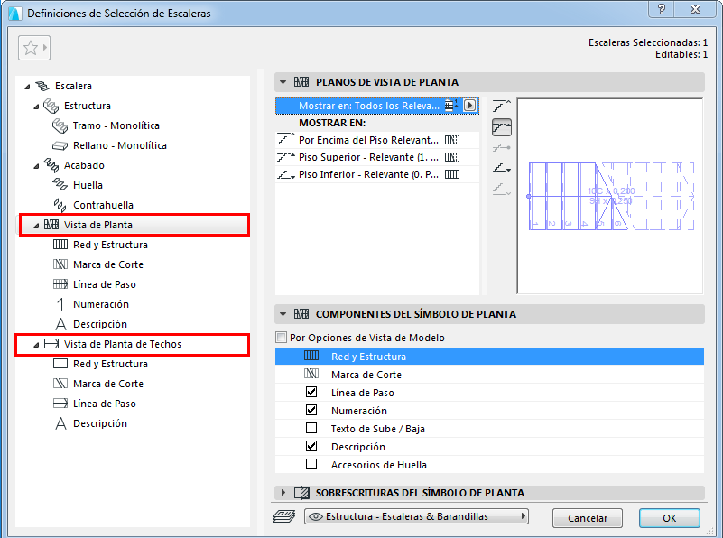This screenshot has height=538, width=723.
Task: Select Rellano - Monolítica icon
Action: (60, 145)
